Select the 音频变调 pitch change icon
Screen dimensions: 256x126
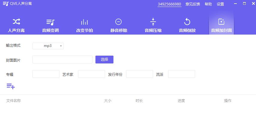(50, 22)
